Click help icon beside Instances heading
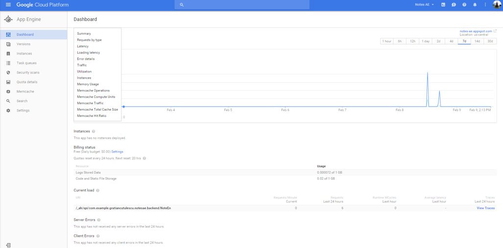Screen dimensions: 503x248 coord(94,132)
